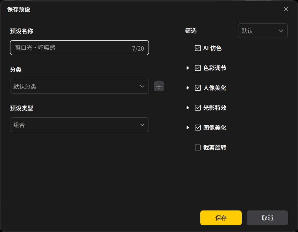Click the 色彩调节 label text
The image size is (298, 232).
tap(215, 68)
